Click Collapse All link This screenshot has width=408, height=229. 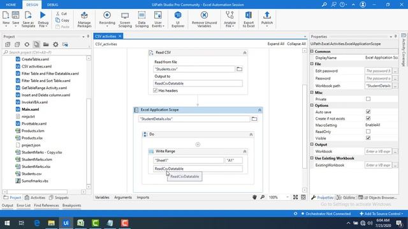pyautogui.click(x=296, y=44)
